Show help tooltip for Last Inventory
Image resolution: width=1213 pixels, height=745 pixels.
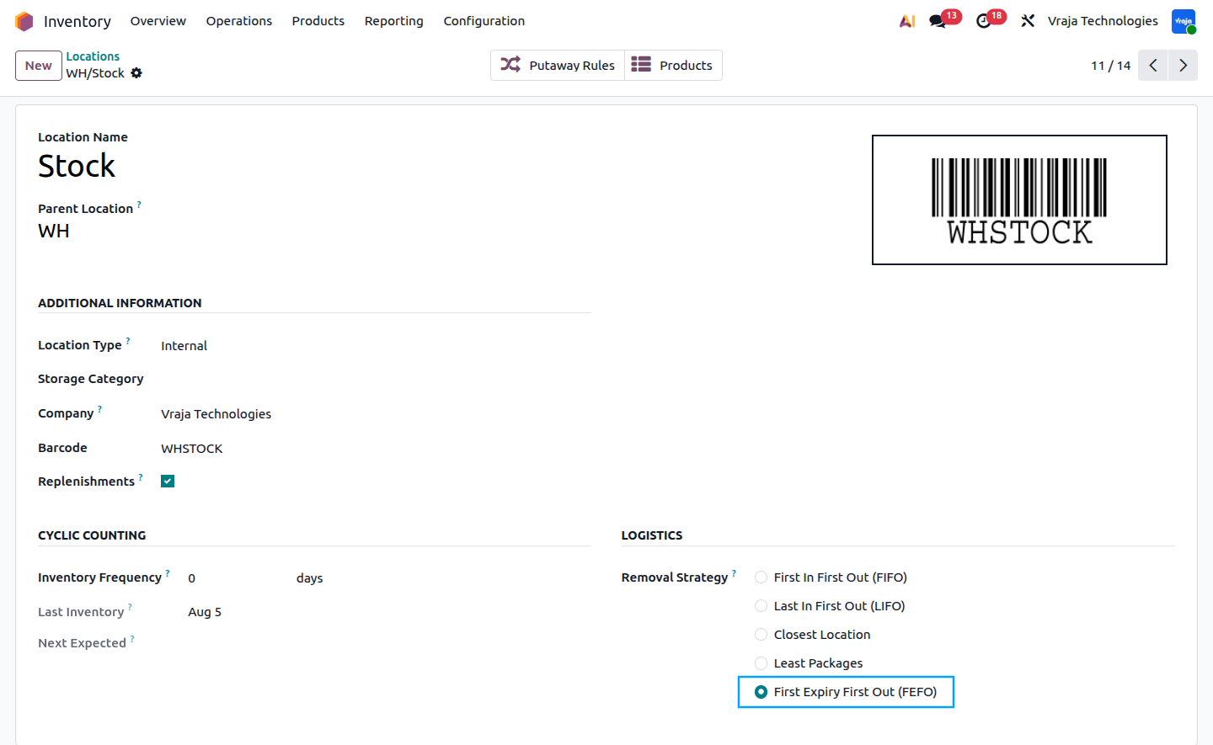[x=130, y=608]
